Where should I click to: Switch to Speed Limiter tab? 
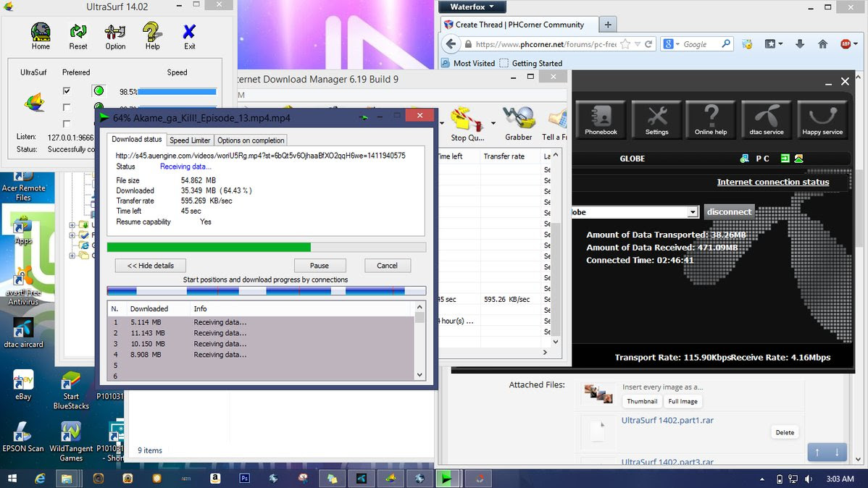pos(190,140)
